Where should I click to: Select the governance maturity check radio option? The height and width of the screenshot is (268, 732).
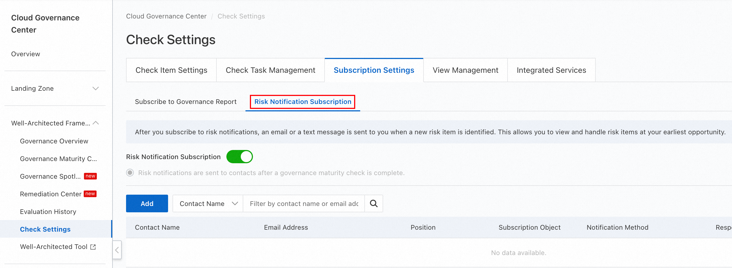tap(130, 173)
